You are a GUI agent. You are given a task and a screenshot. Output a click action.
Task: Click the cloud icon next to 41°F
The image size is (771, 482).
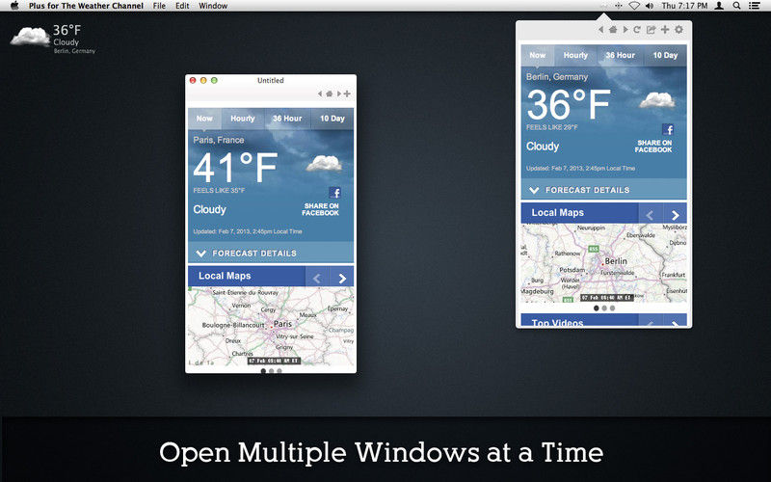click(x=324, y=163)
